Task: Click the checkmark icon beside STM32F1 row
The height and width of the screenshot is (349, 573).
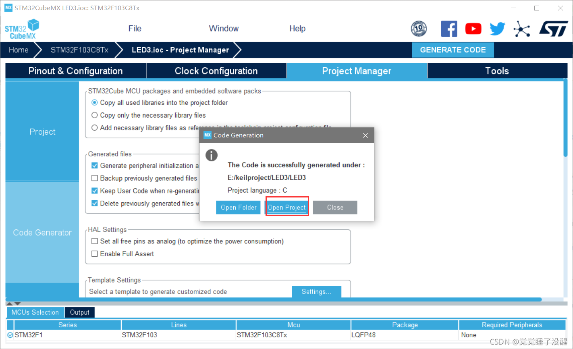Action: [10, 335]
